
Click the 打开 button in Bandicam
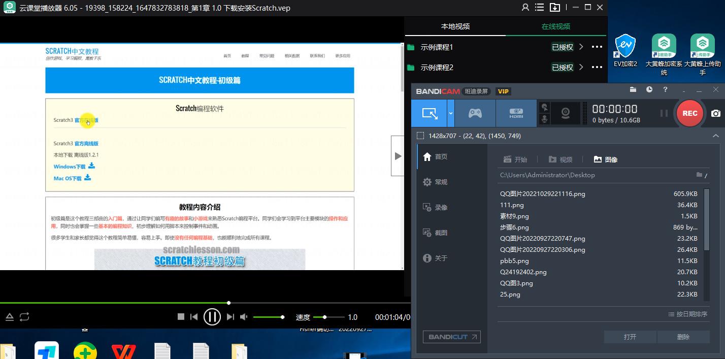pyautogui.click(x=630, y=337)
